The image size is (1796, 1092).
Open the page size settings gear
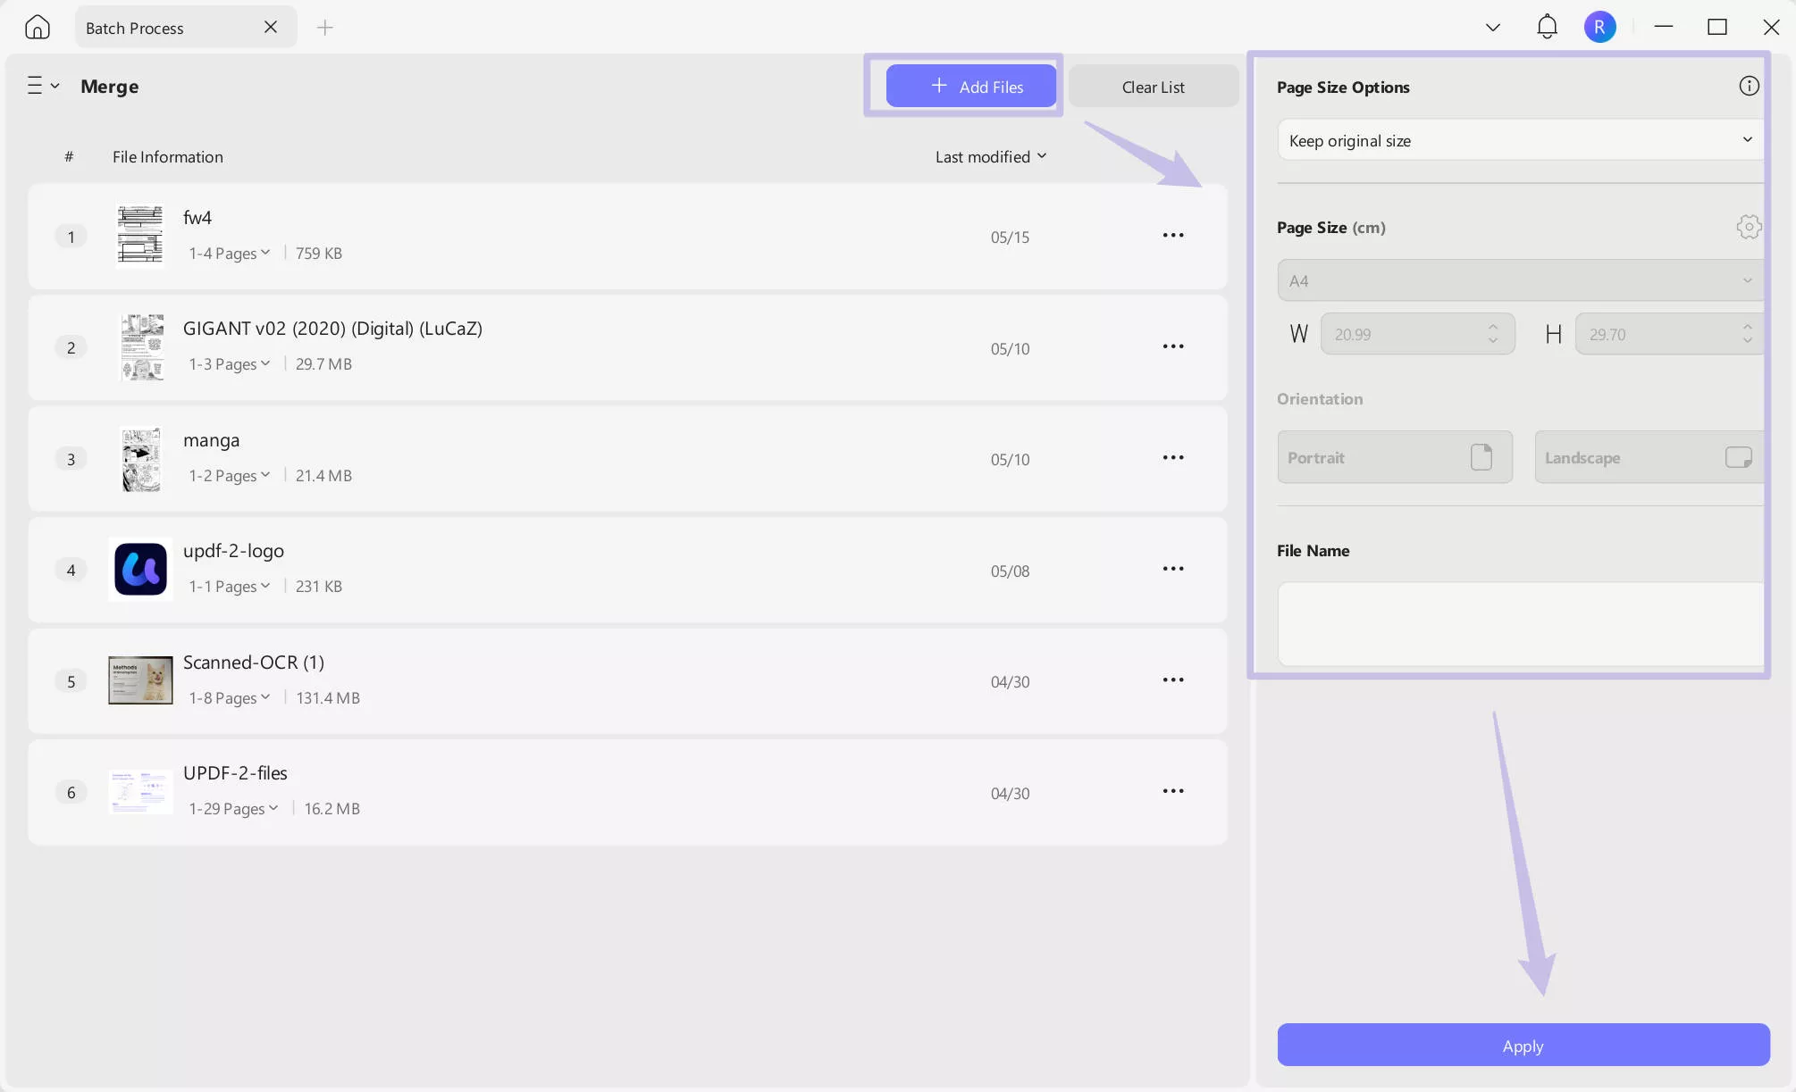[1749, 227]
